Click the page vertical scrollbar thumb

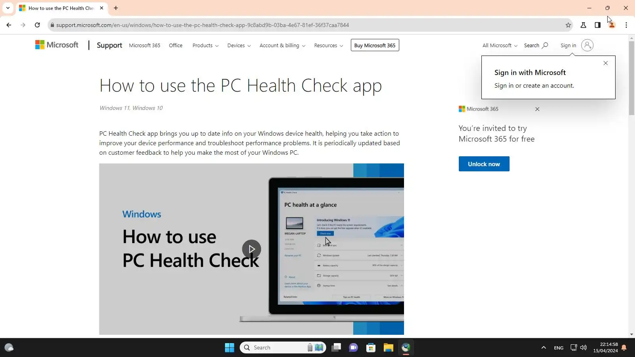631,78
